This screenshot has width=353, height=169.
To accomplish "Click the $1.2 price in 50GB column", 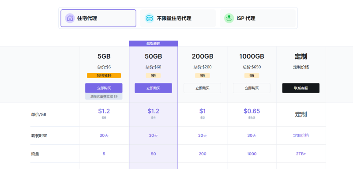I will coord(153,111).
